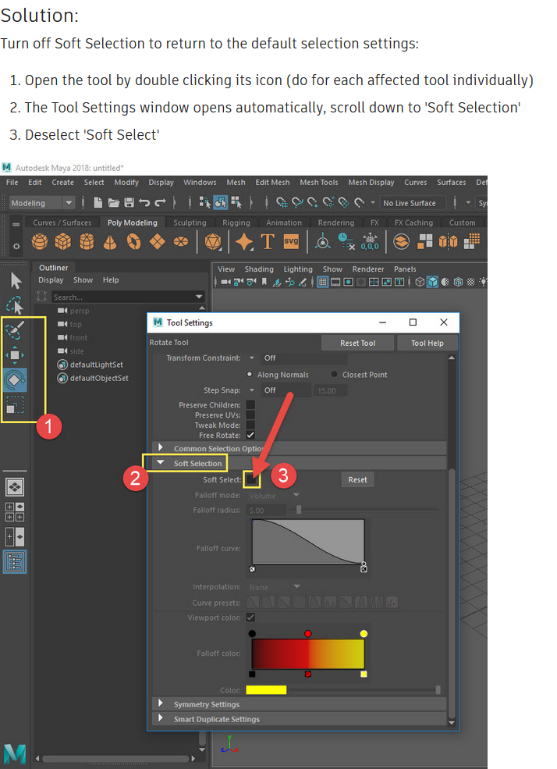The height and width of the screenshot is (769, 557).
Task: Switch to the Sculpting shelf tab
Action: 190,223
